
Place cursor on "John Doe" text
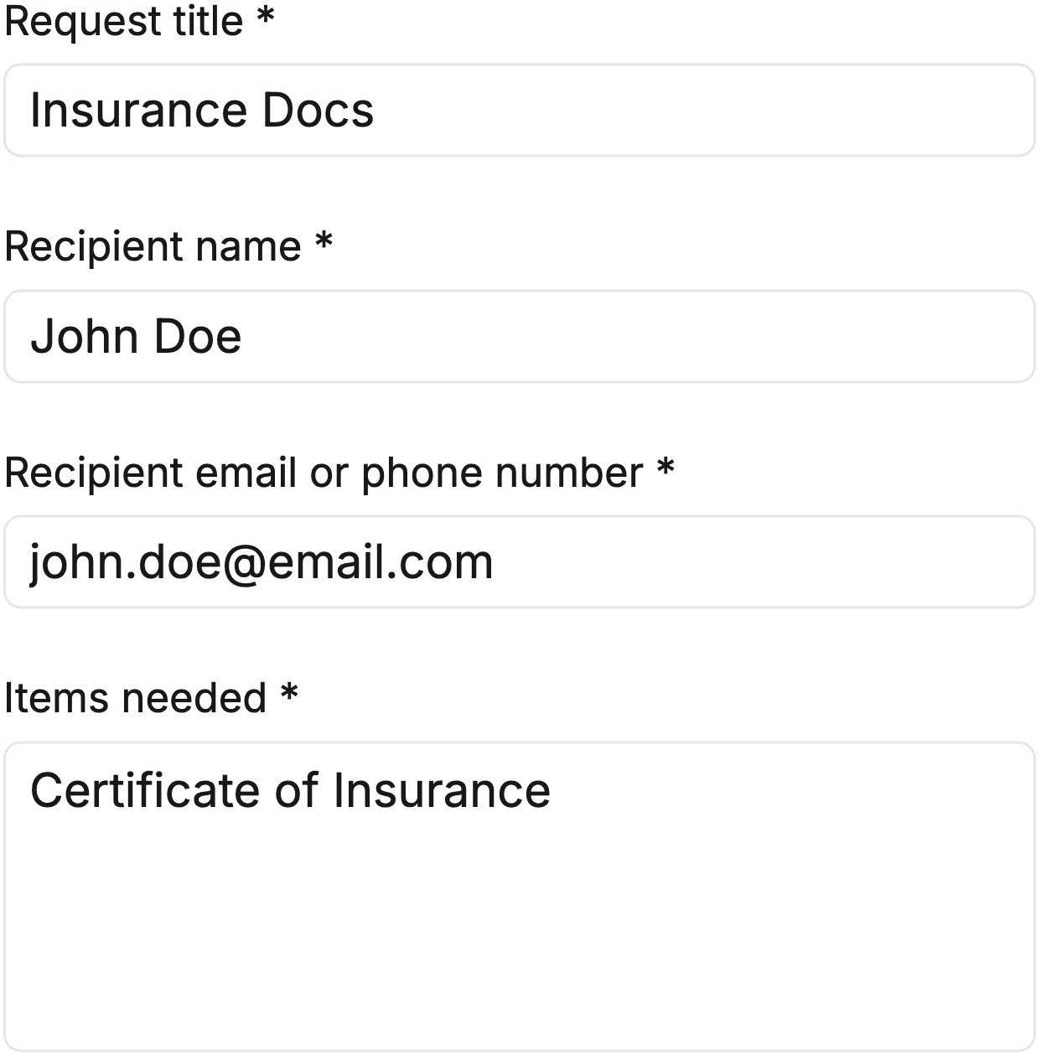pos(136,337)
